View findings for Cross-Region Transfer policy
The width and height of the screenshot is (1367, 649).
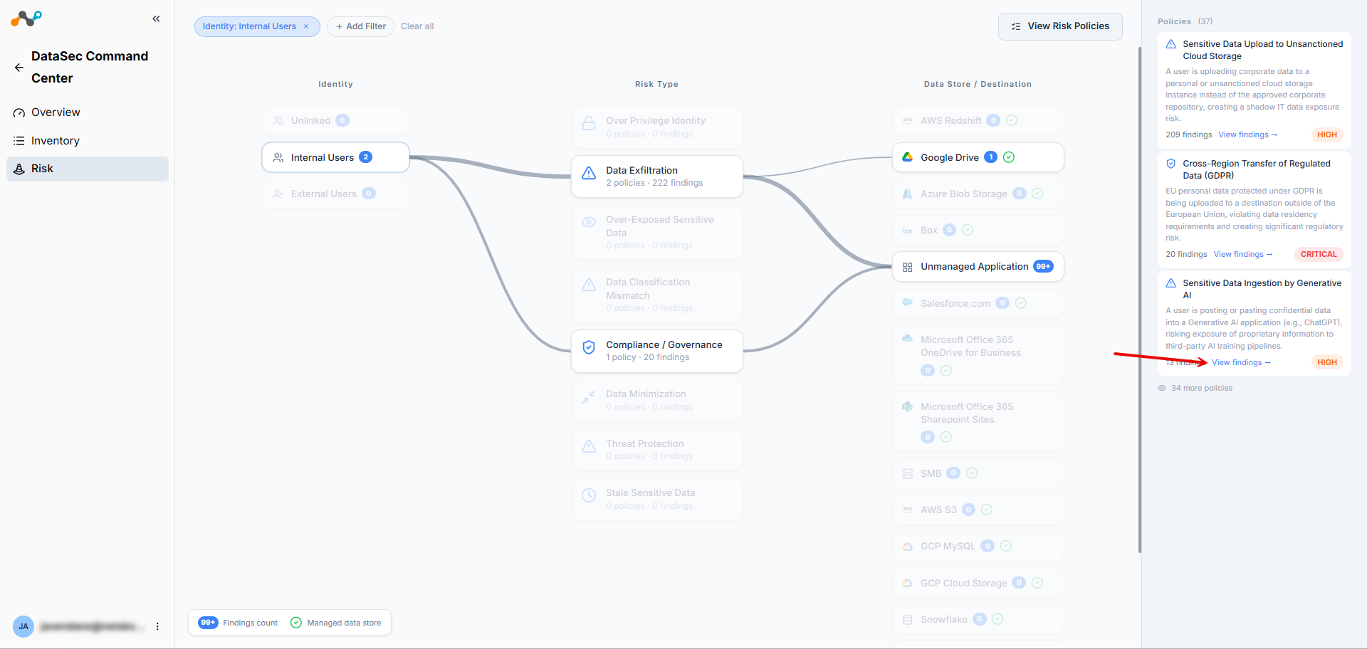pyautogui.click(x=1242, y=254)
